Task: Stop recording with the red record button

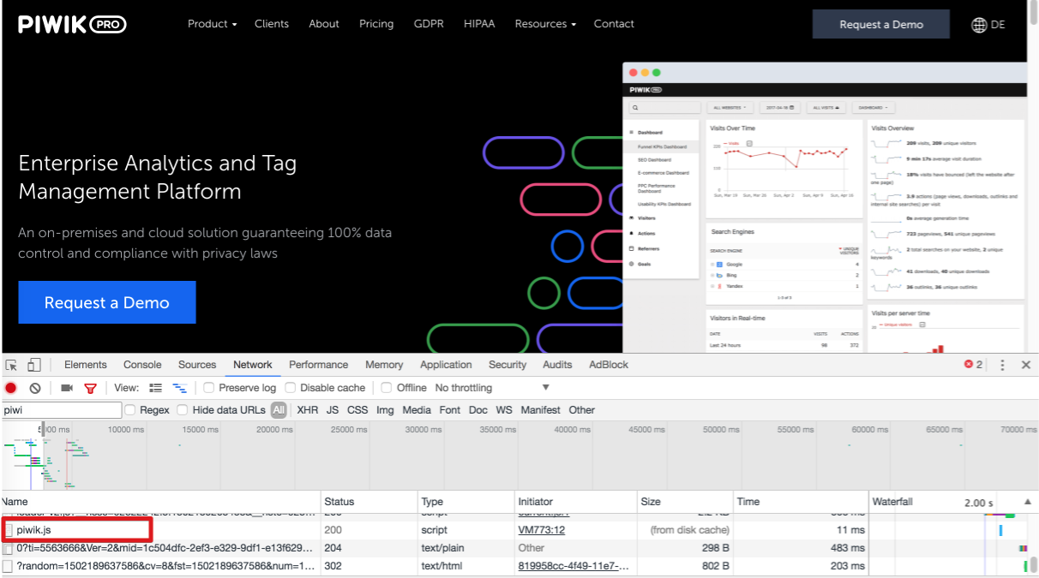Action: coord(11,388)
